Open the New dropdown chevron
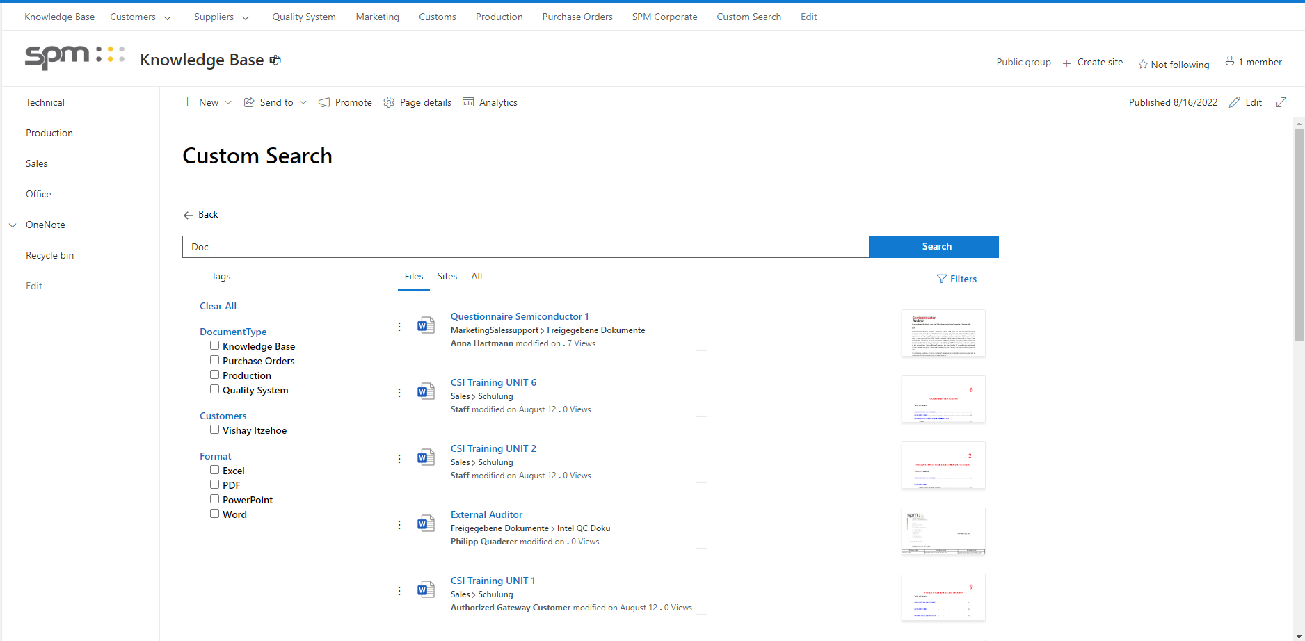 (x=228, y=102)
